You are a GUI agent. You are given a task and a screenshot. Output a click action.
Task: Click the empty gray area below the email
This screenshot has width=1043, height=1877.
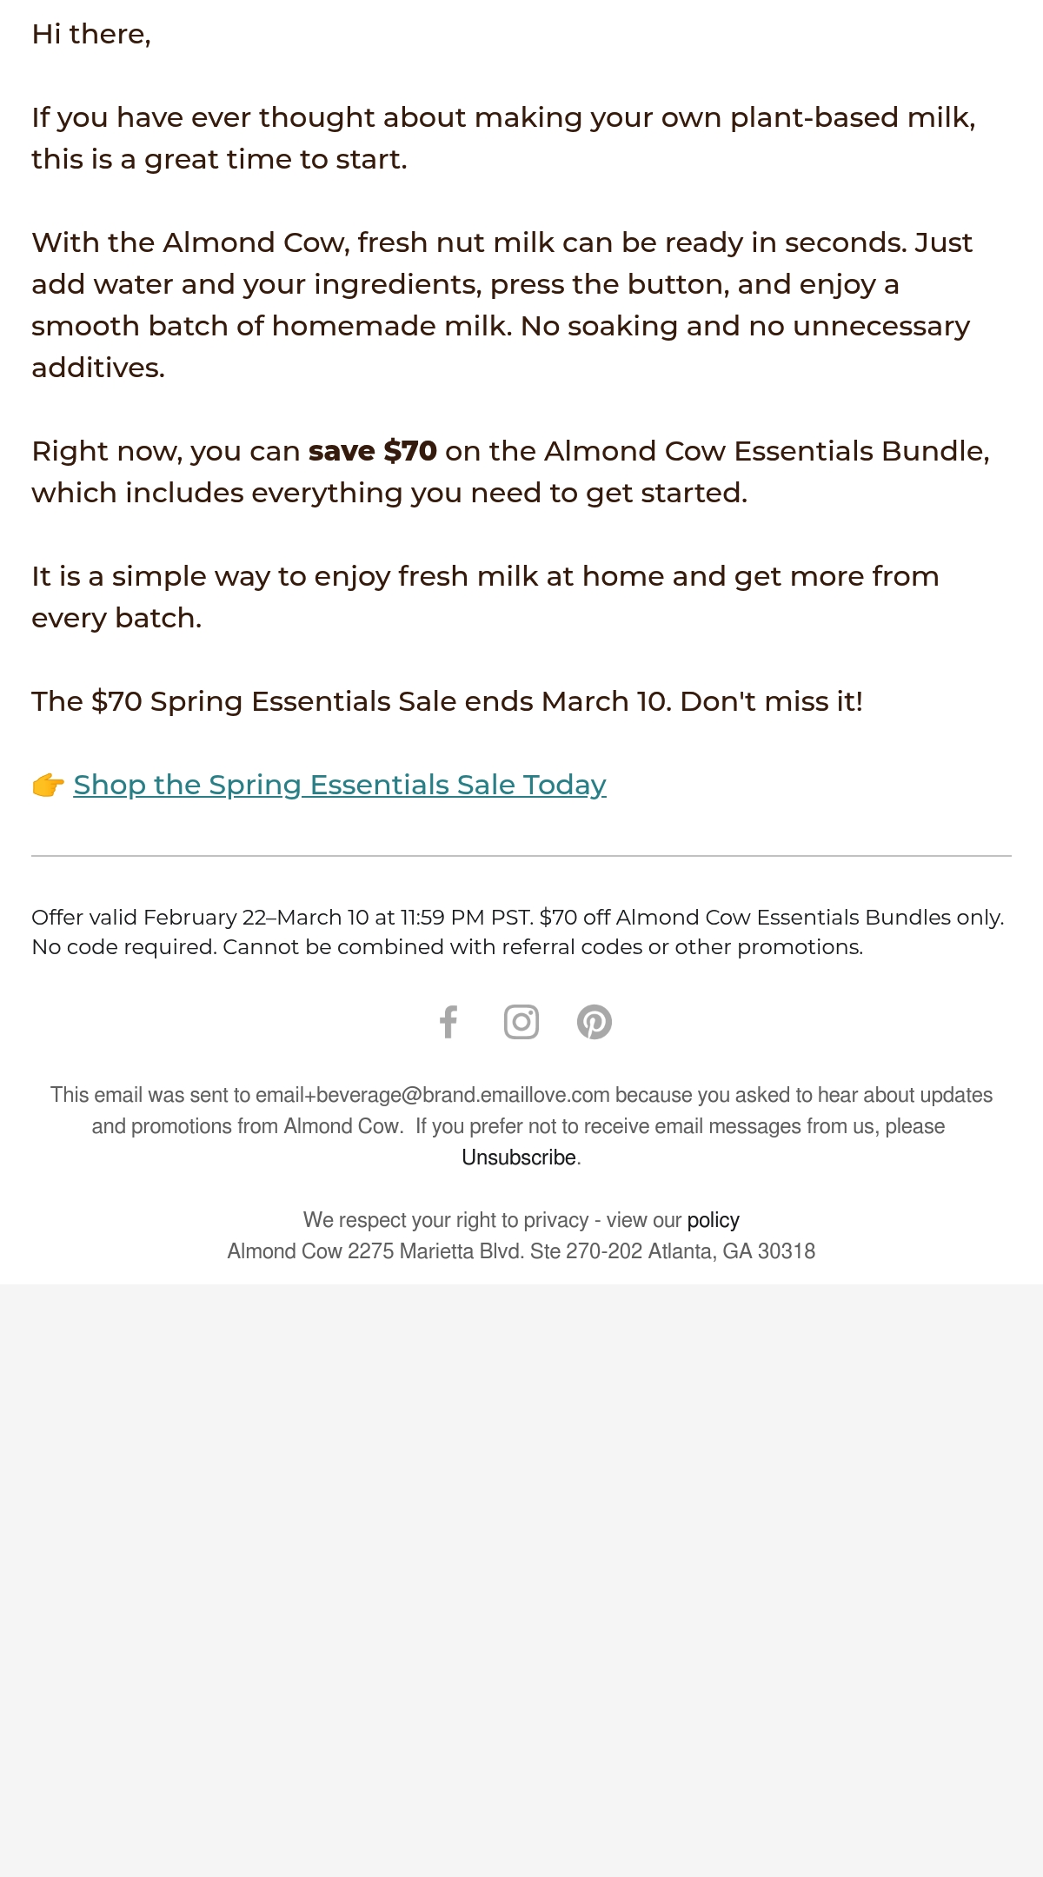(521, 1580)
